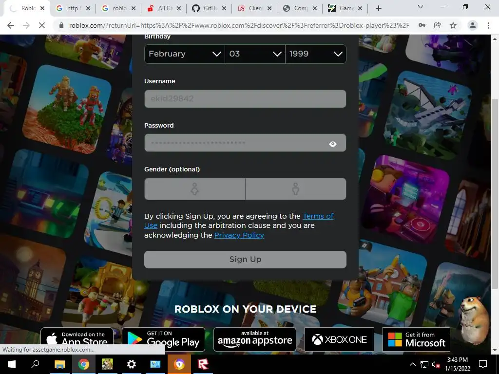Viewport: 499px width, 374px height.
Task: Open the Google Play download badge
Action: (163, 339)
